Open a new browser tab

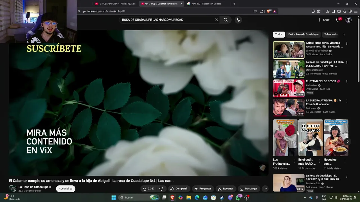click(x=234, y=4)
